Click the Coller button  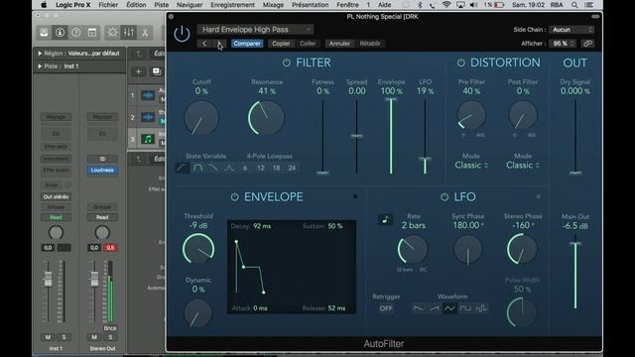(x=308, y=44)
